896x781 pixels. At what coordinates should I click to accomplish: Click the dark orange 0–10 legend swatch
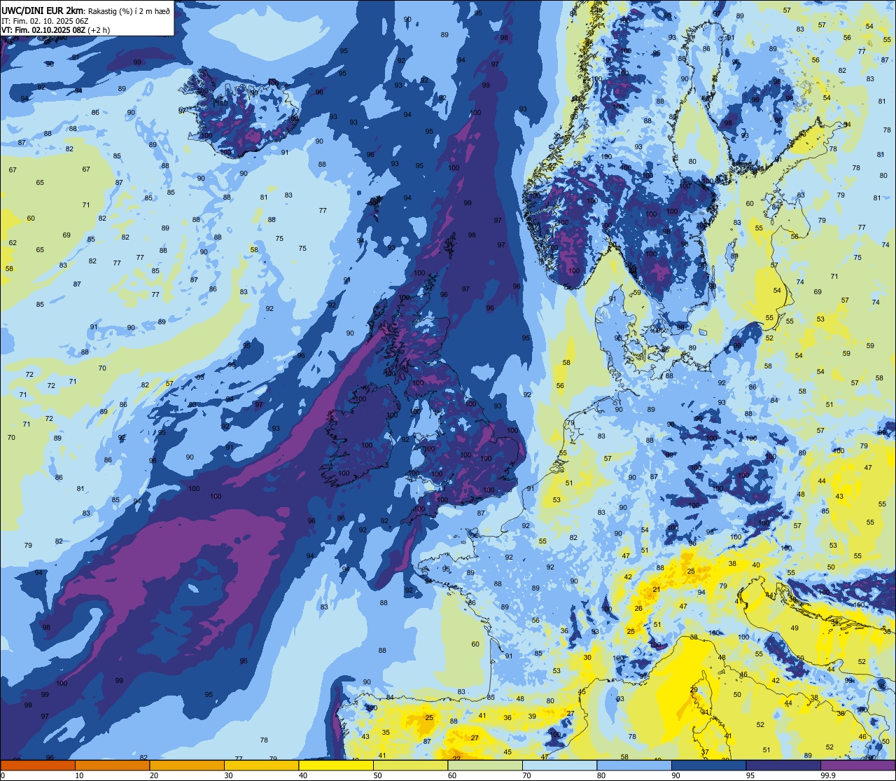[38, 766]
